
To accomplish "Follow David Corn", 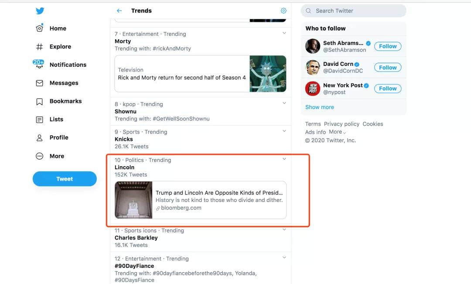I will [388, 67].
